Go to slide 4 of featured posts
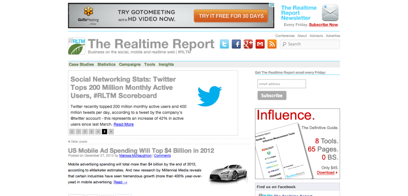 [x=98, y=132]
